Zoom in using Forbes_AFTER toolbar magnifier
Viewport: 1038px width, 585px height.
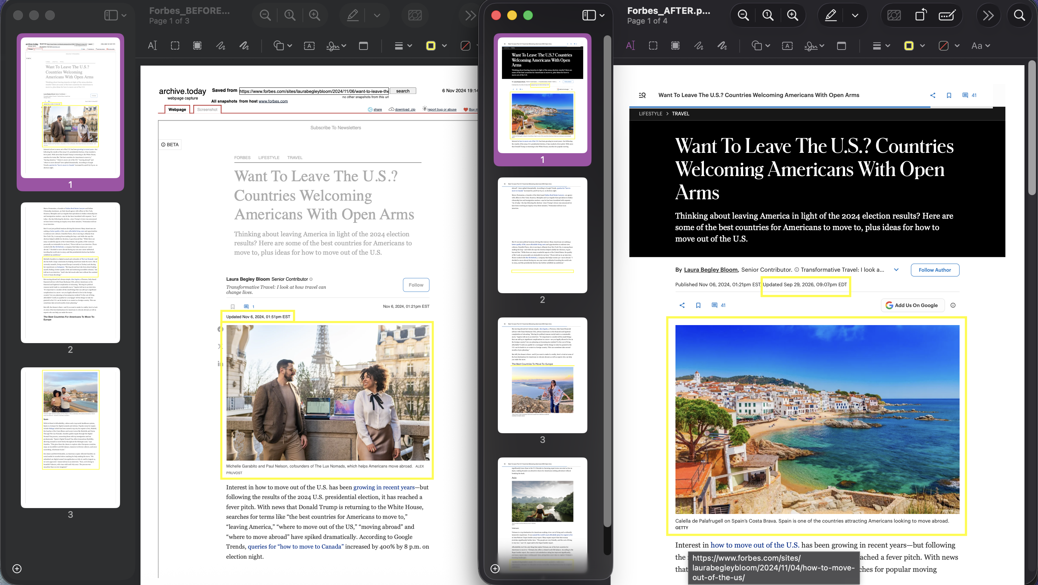[793, 15]
